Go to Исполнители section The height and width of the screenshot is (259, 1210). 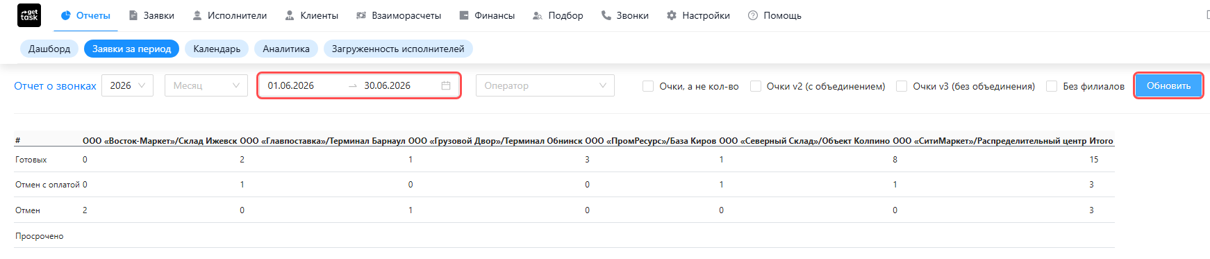click(x=229, y=15)
